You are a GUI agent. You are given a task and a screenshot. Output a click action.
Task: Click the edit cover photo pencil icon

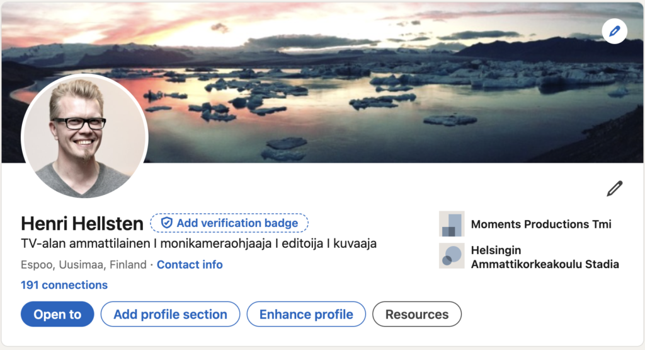(x=614, y=31)
